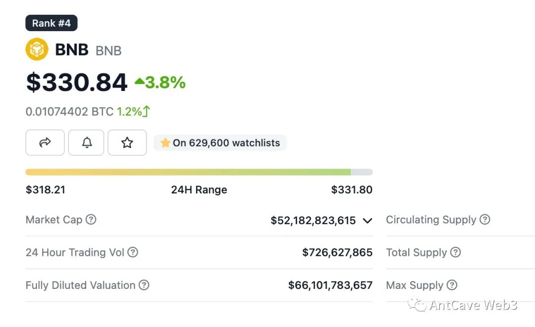
Task: Add BNB to favorites with the star button
Action: [x=127, y=143]
